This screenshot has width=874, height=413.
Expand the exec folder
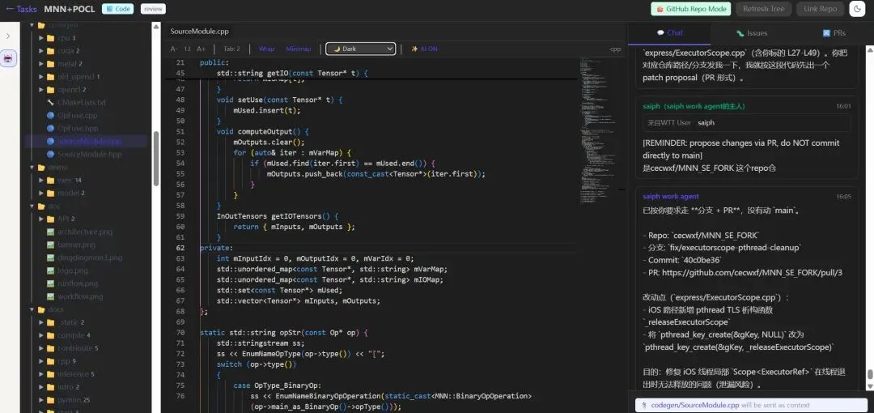click(x=41, y=181)
